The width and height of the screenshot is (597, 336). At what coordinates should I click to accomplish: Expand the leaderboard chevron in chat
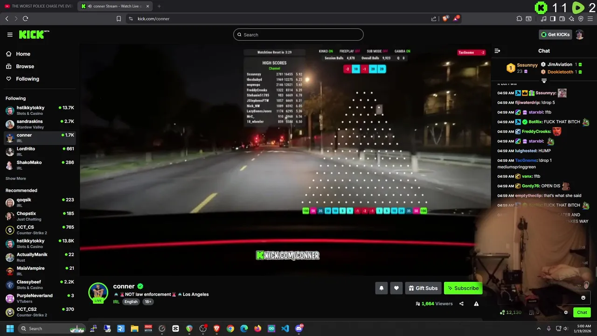tap(544, 81)
